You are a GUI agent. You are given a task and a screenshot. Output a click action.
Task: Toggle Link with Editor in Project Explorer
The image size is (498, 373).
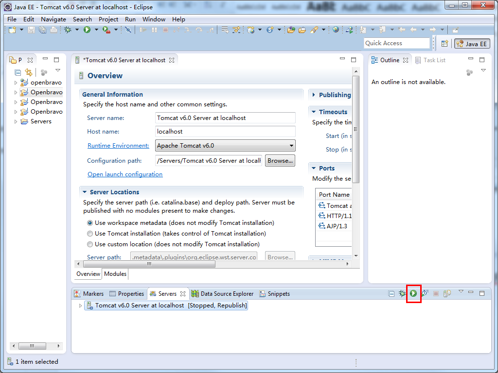click(29, 72)
